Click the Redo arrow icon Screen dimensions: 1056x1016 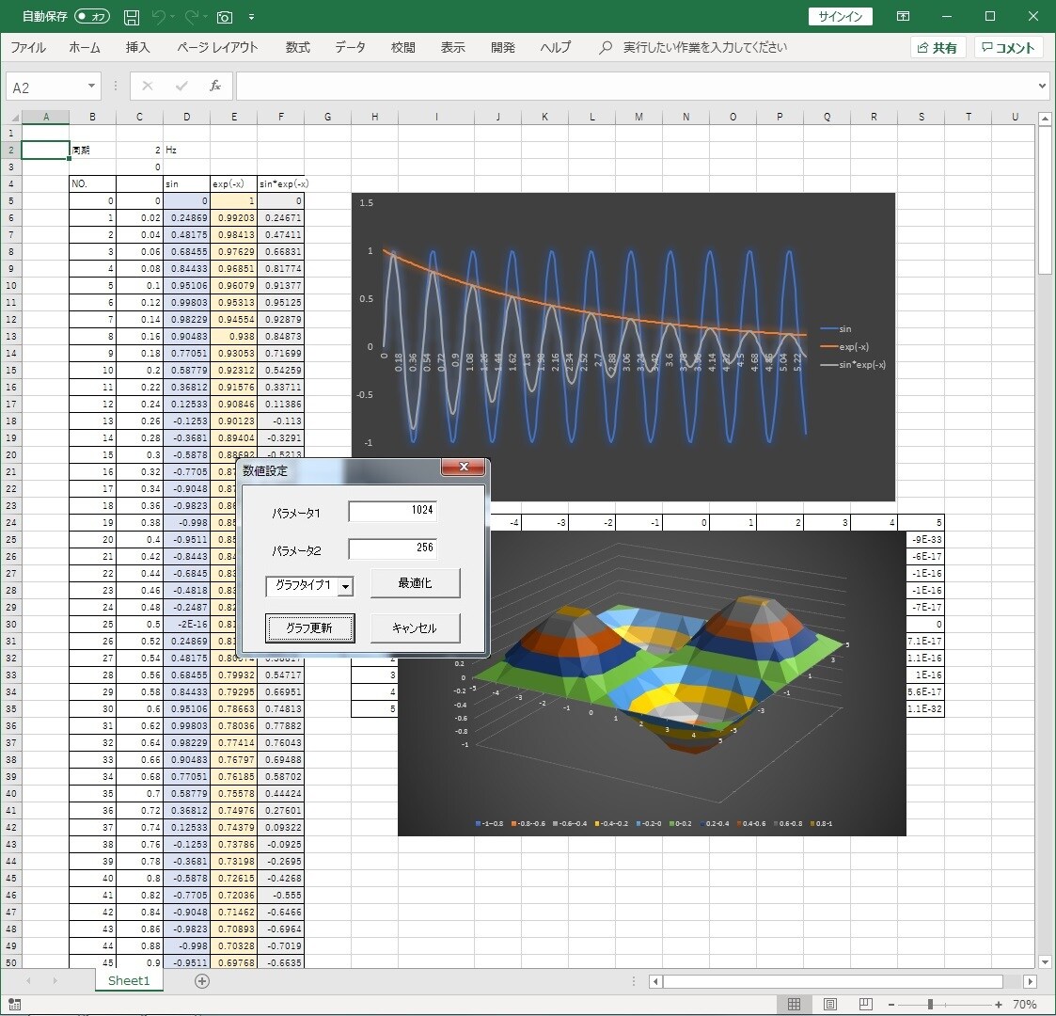pos(191,17)
